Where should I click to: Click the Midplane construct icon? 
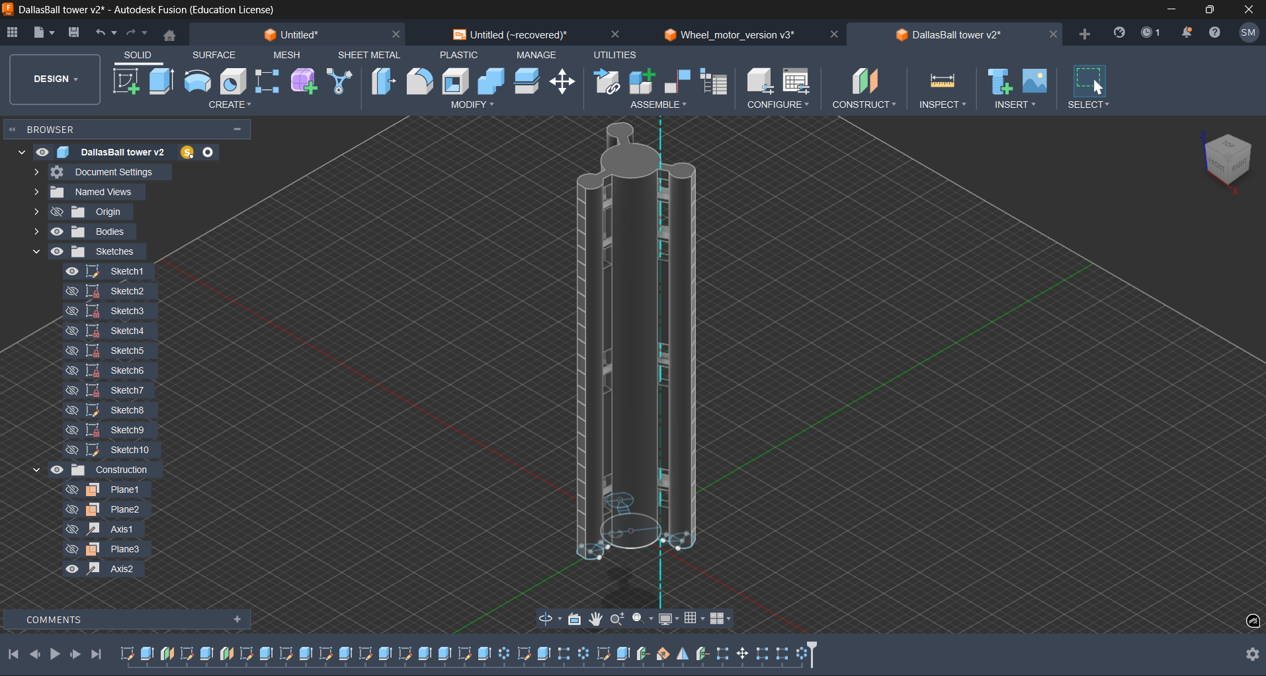[x=865, y=81]
